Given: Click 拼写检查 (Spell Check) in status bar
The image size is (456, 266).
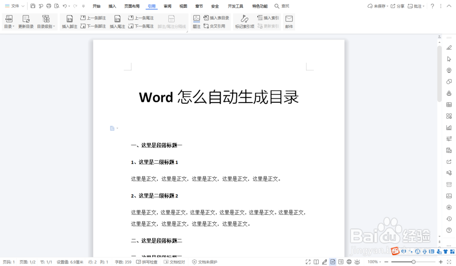Looking at the screenshot, I should 147,262.
